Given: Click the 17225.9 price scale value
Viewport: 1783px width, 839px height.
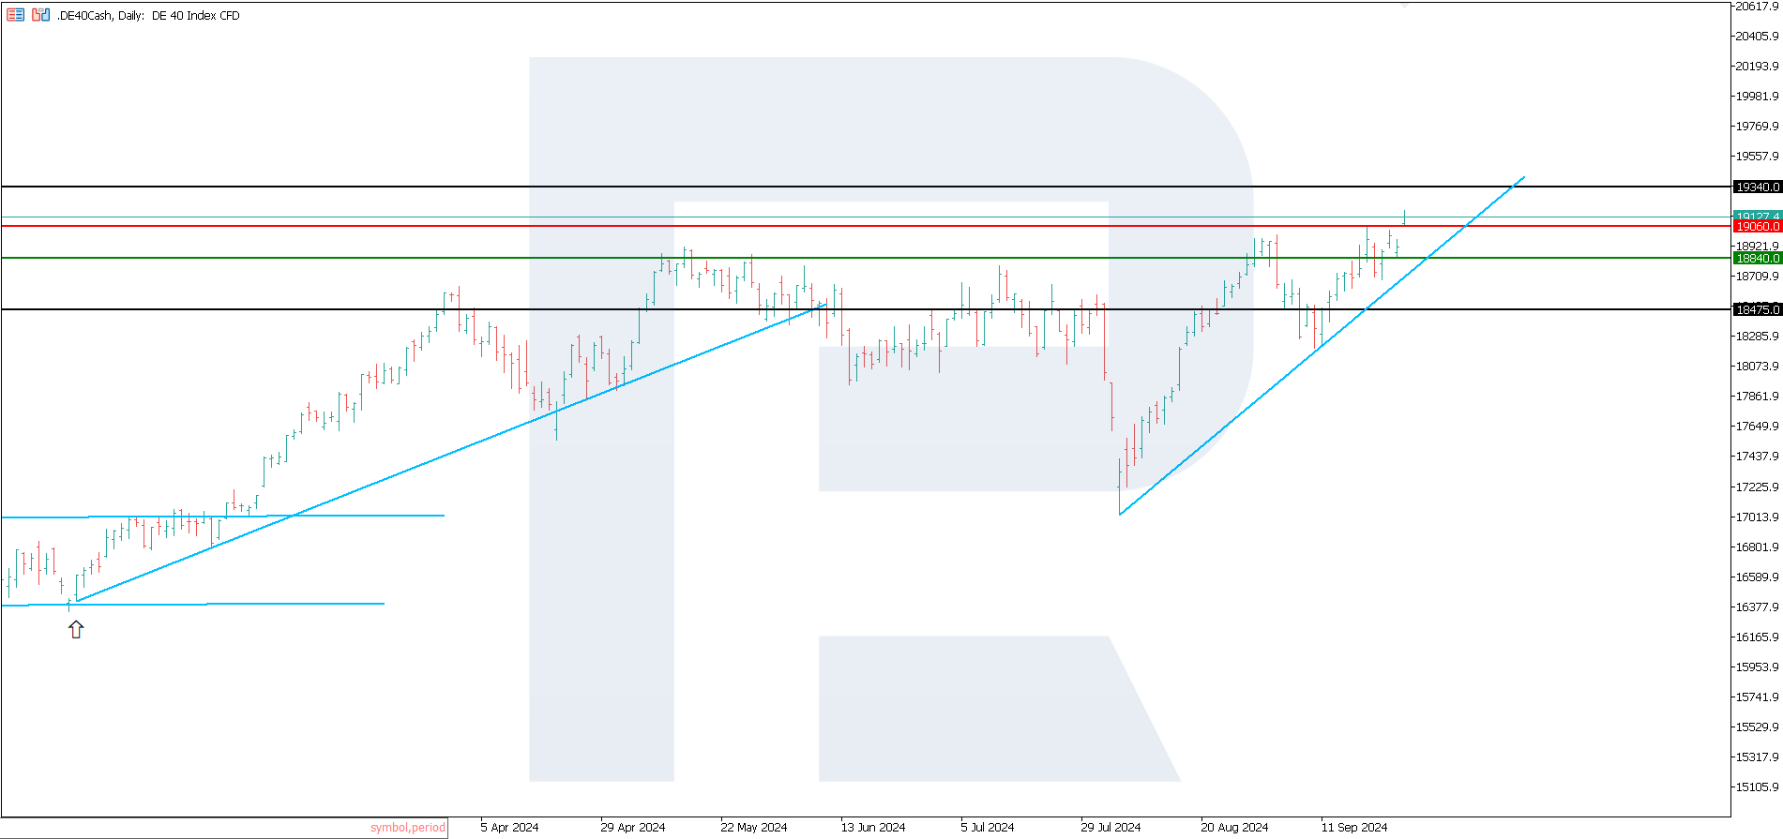Looking at the screenshot, I should [x=1757, y=487].
